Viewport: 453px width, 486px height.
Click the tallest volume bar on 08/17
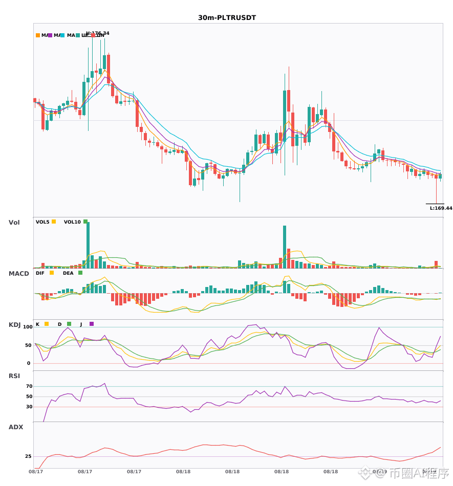88,245
